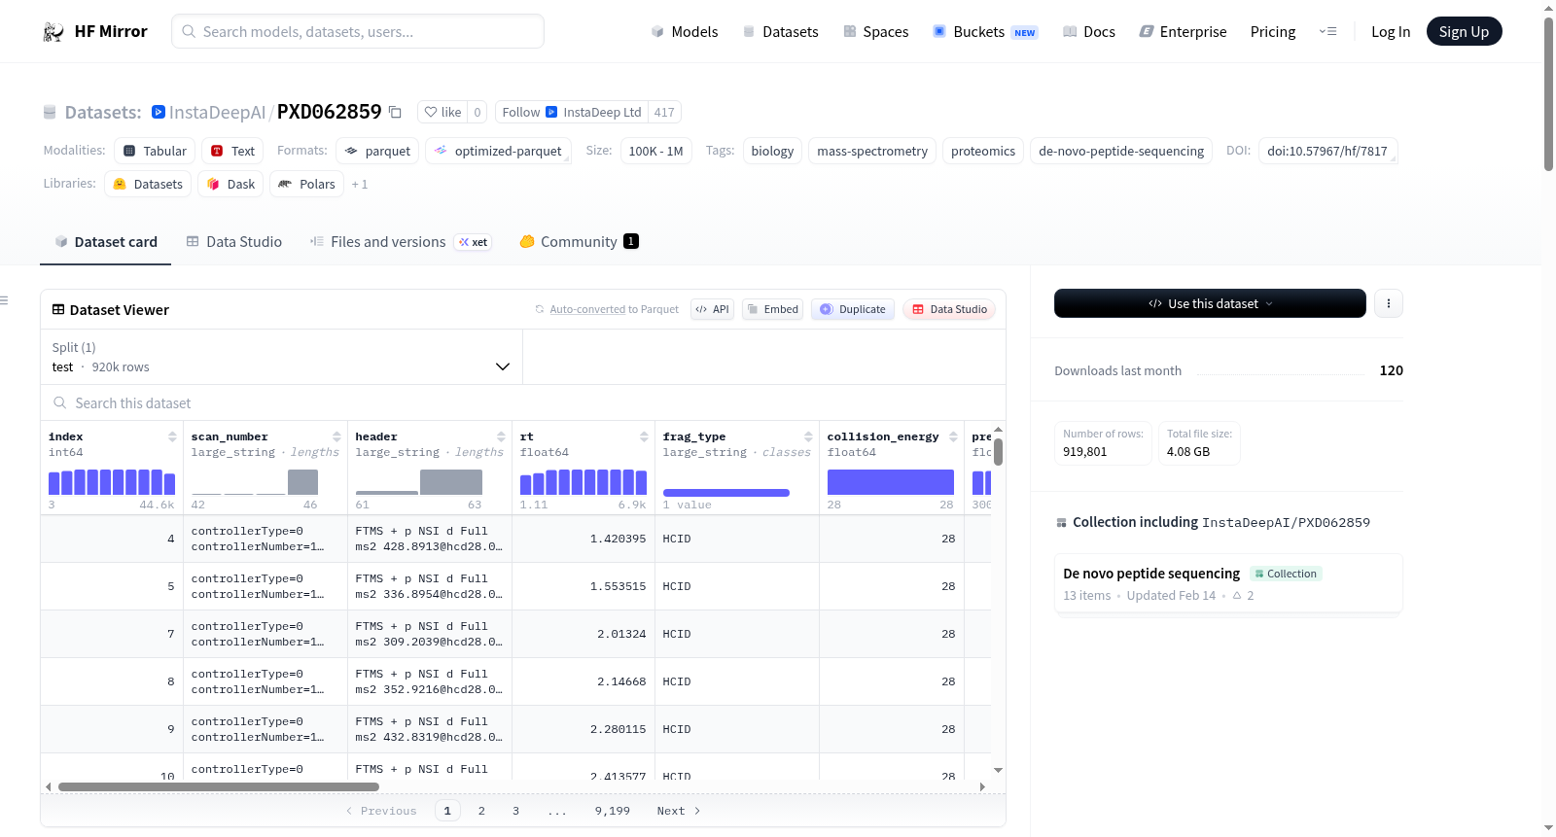Image resolution: width=1556 pixels, height=837 pixels.
Task: Click the Text modality tag
Action: [x=232, y=151]
